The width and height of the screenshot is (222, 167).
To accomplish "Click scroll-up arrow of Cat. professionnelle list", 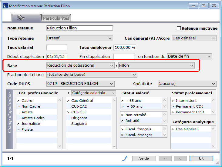I will tap(60, 100).
